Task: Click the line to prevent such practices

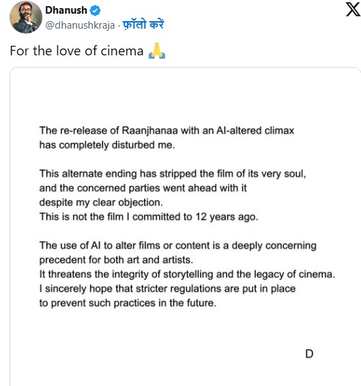Action: point(128,303)
